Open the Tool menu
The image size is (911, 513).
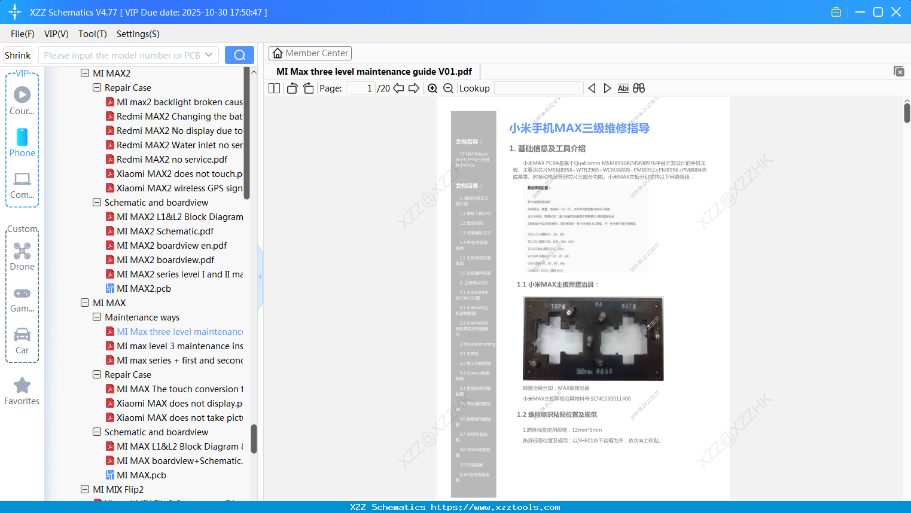click(93, 34)
